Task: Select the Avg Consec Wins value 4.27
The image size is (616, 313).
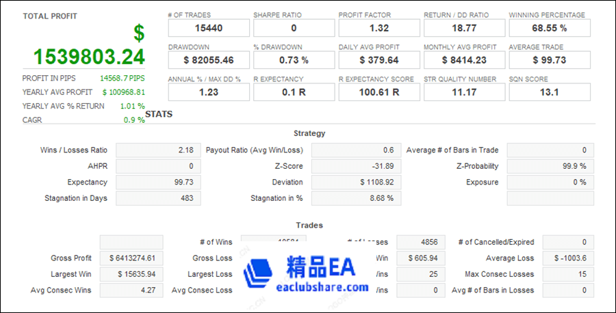Action: [131, 290]
